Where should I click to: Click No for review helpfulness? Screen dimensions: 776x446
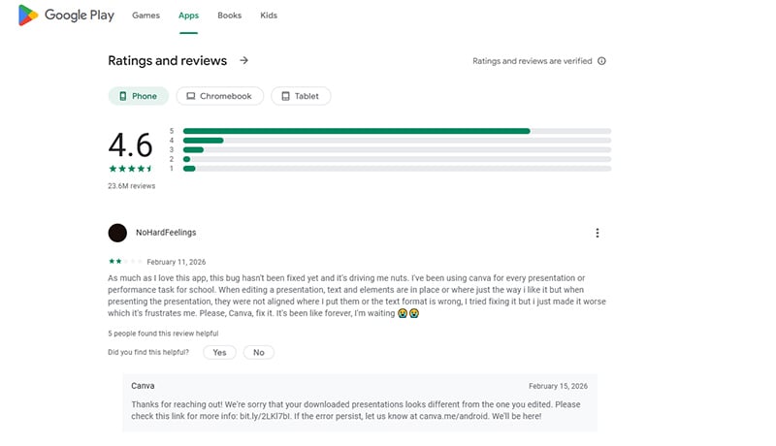259,352
